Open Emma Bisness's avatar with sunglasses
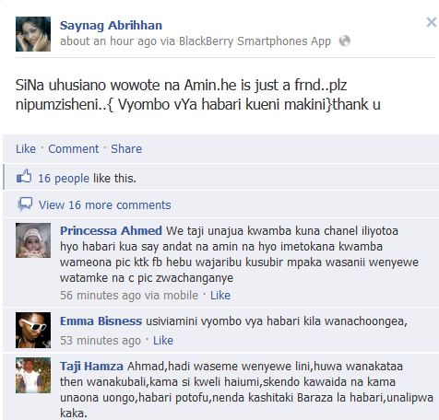Image resolution: width=439 pixels, height=420 pixels. point(33,330)
